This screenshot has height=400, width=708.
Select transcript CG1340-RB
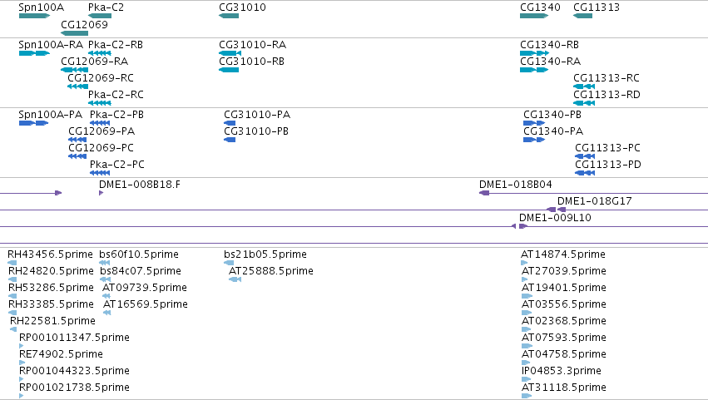pos(550,45)
